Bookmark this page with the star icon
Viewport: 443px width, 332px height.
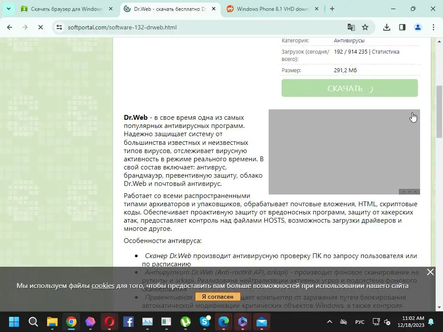click(x=365, y=27)
